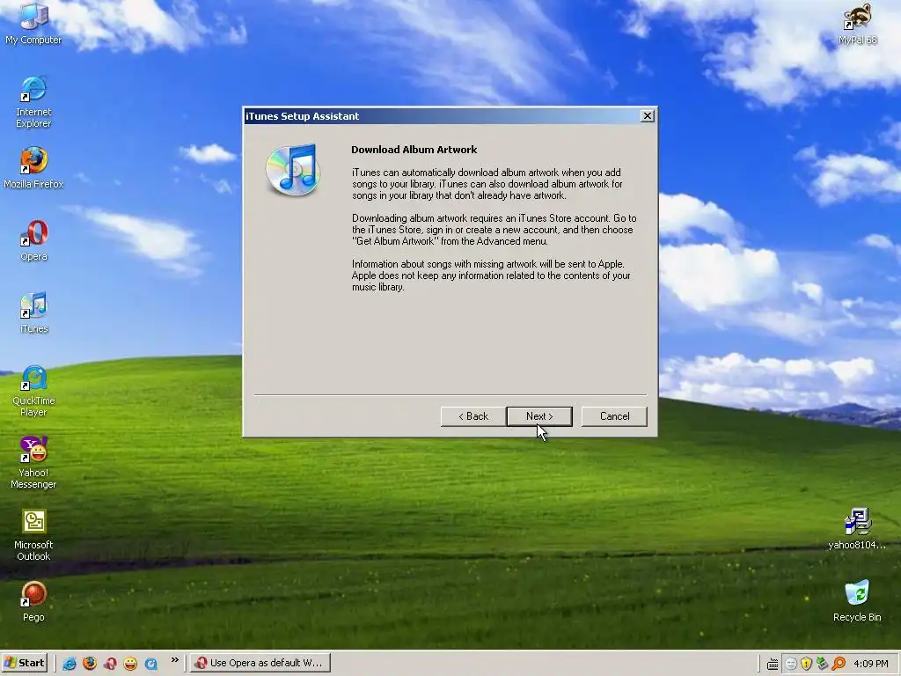
Task: Select the yahoo8104 installer desktop icon
Action: 857,529
